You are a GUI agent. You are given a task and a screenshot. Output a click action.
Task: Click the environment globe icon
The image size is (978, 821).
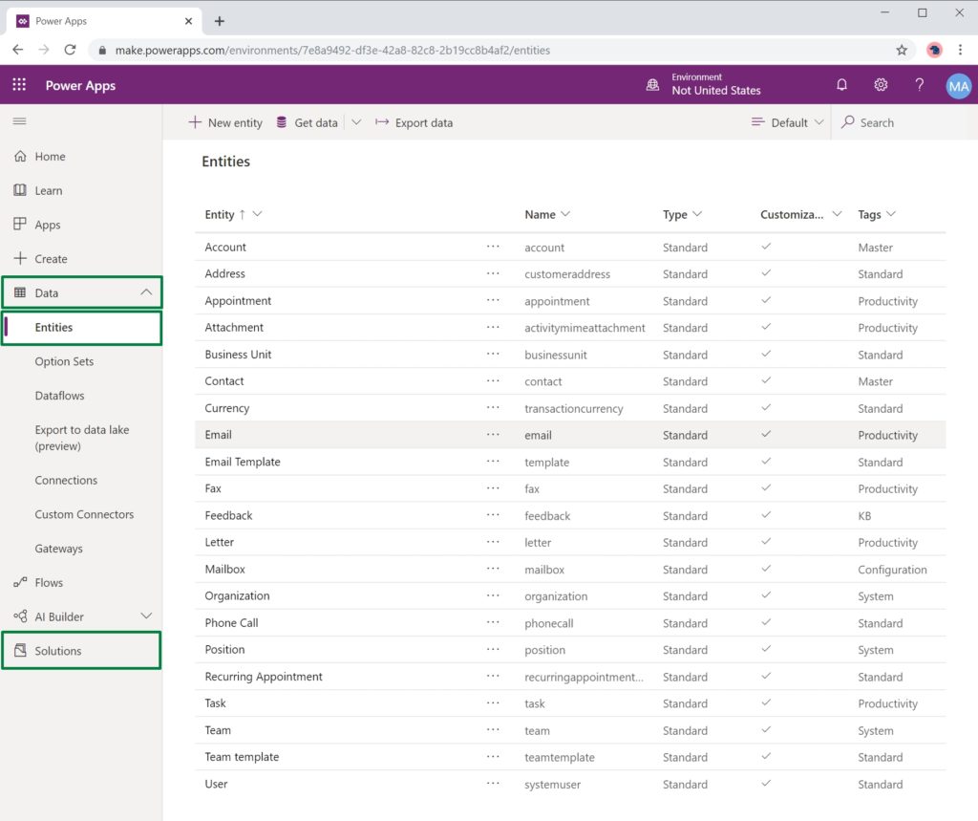click(652, 84)
